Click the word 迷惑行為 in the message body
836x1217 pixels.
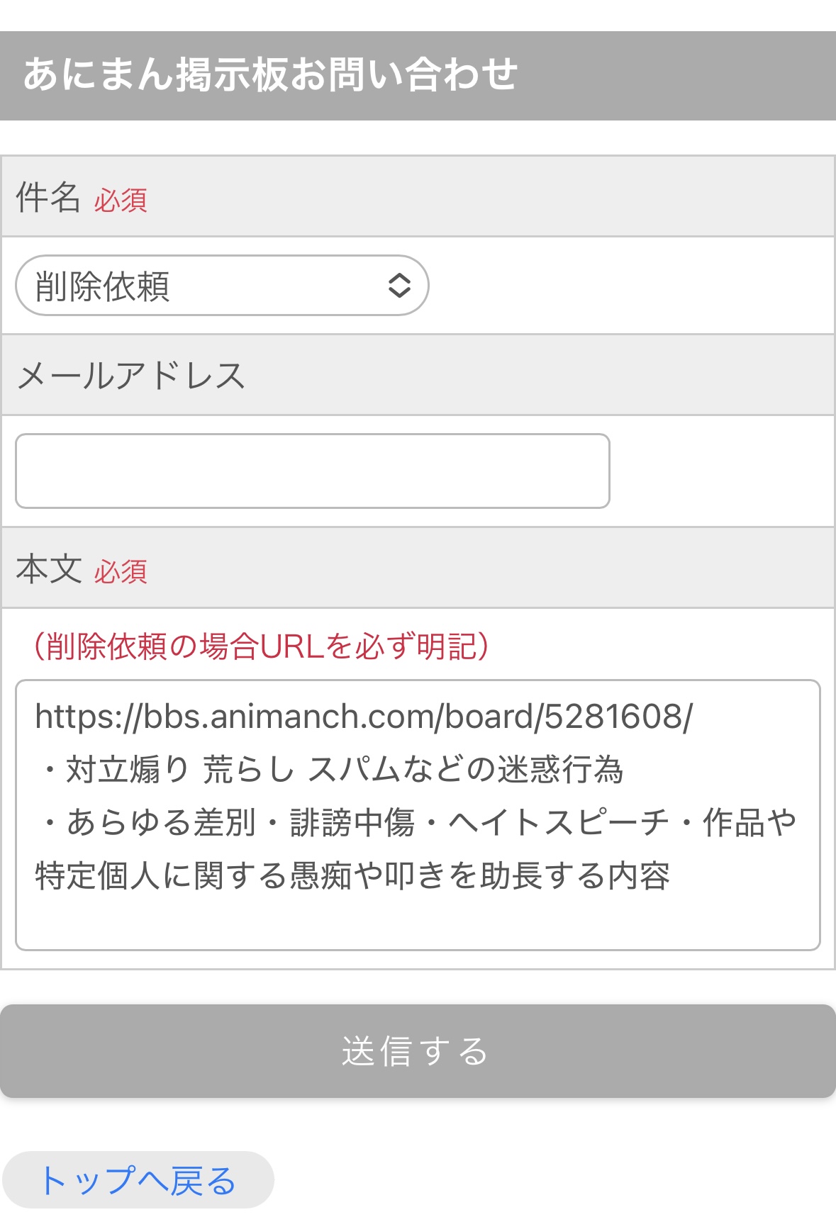[560, 770]
